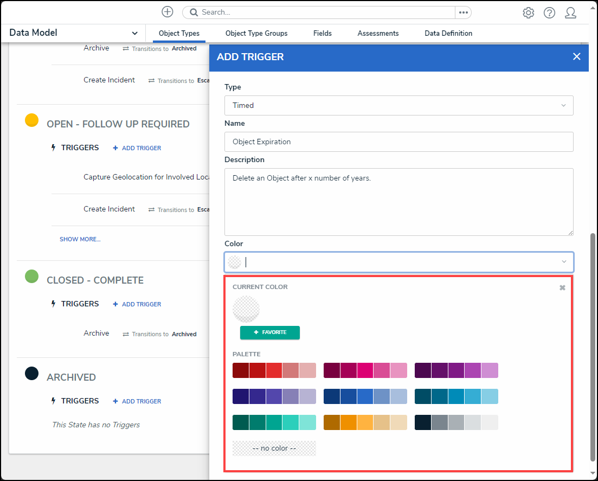Click the Favorite button
The width and height of the screenshot is (598, 481).
coord(270,332)
